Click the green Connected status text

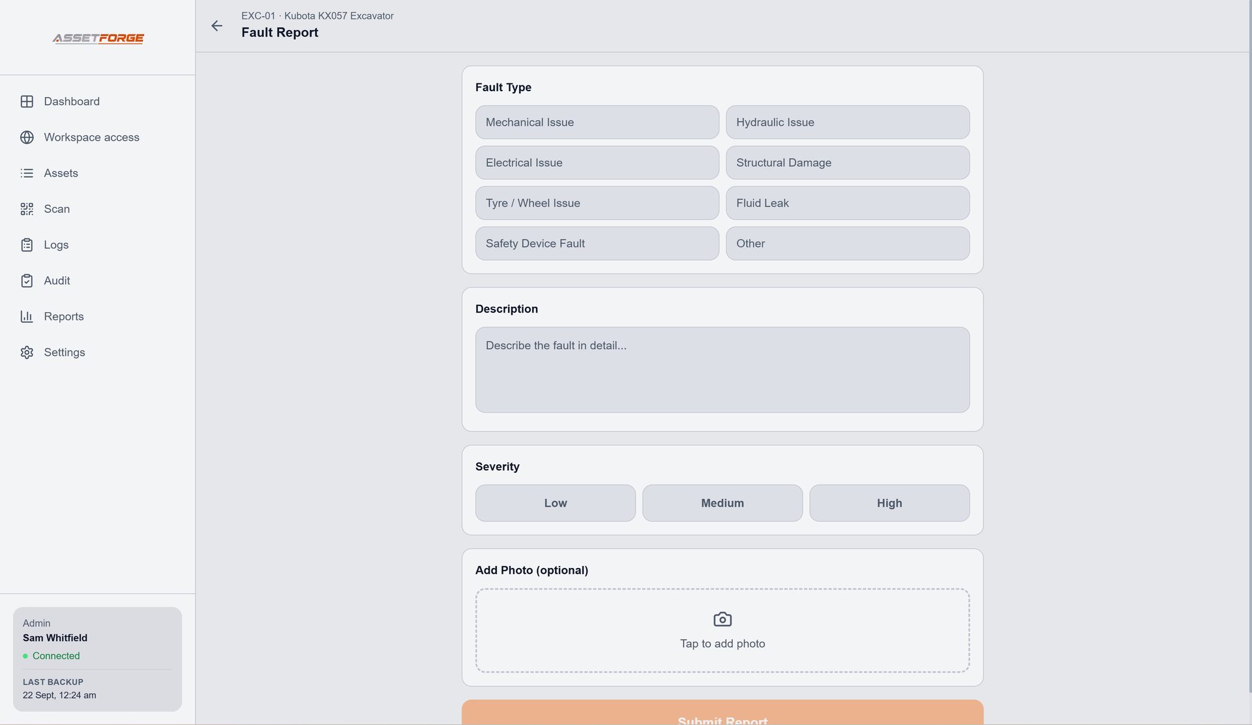[x=56, y=656]
